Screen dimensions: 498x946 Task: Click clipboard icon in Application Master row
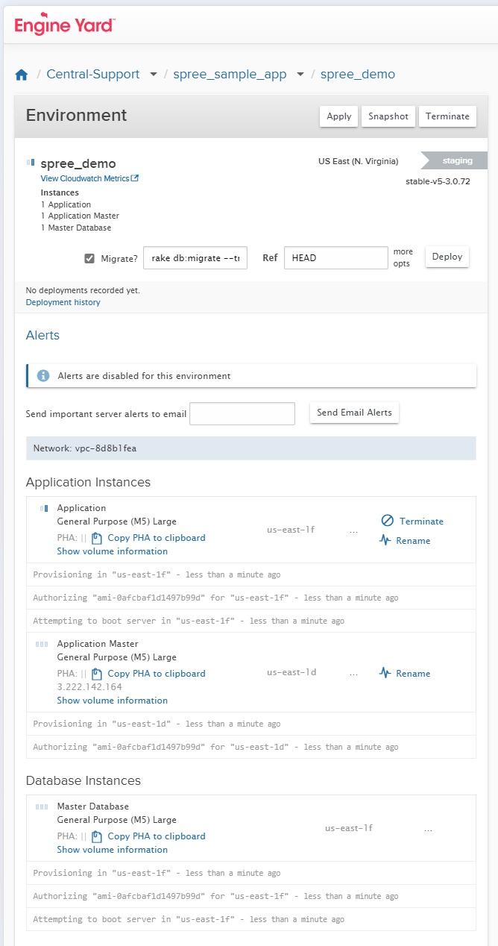pos(97,674)
